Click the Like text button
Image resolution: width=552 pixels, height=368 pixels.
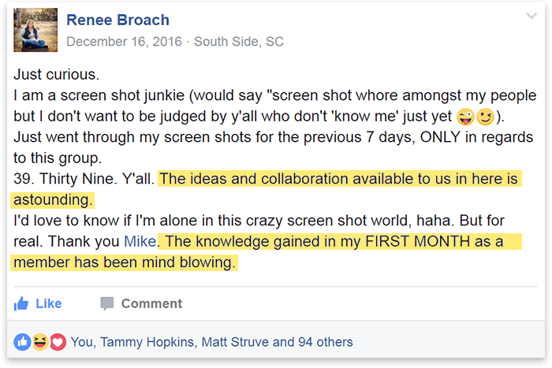pyautogui.click(x=49, y=303)
